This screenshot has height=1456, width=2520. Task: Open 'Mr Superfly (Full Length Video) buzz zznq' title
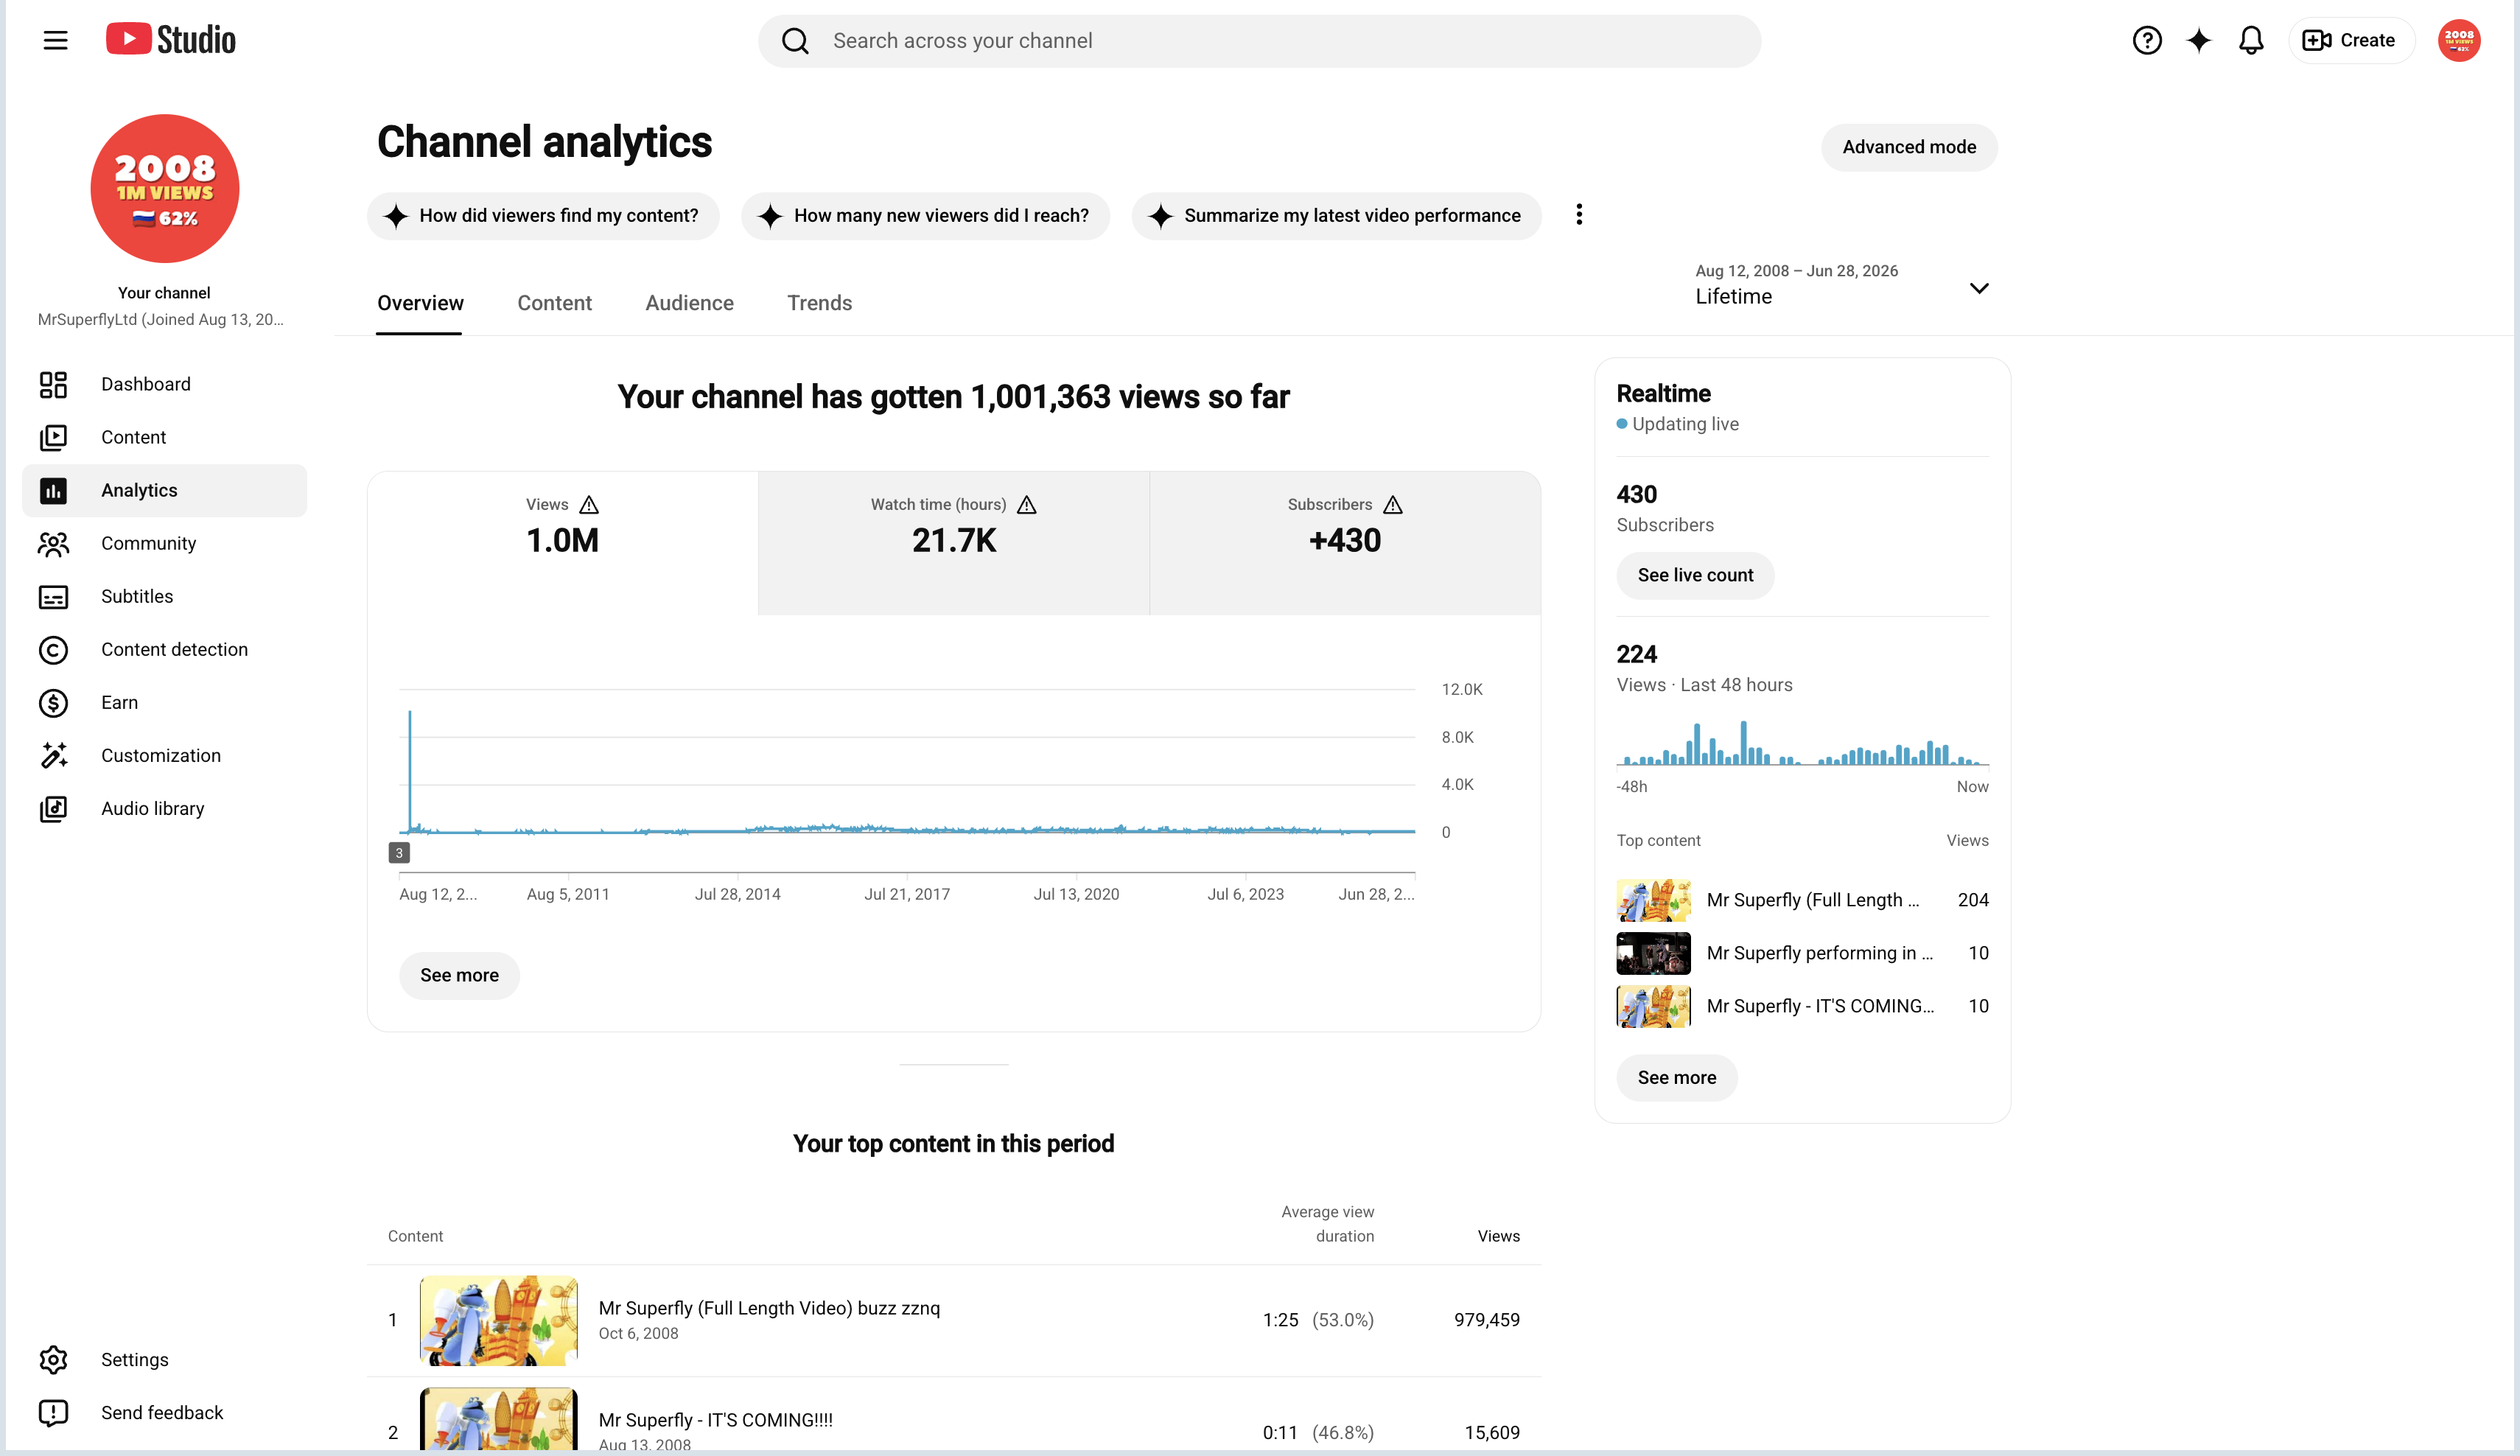pyautogui.click(x=769, y=1308)
